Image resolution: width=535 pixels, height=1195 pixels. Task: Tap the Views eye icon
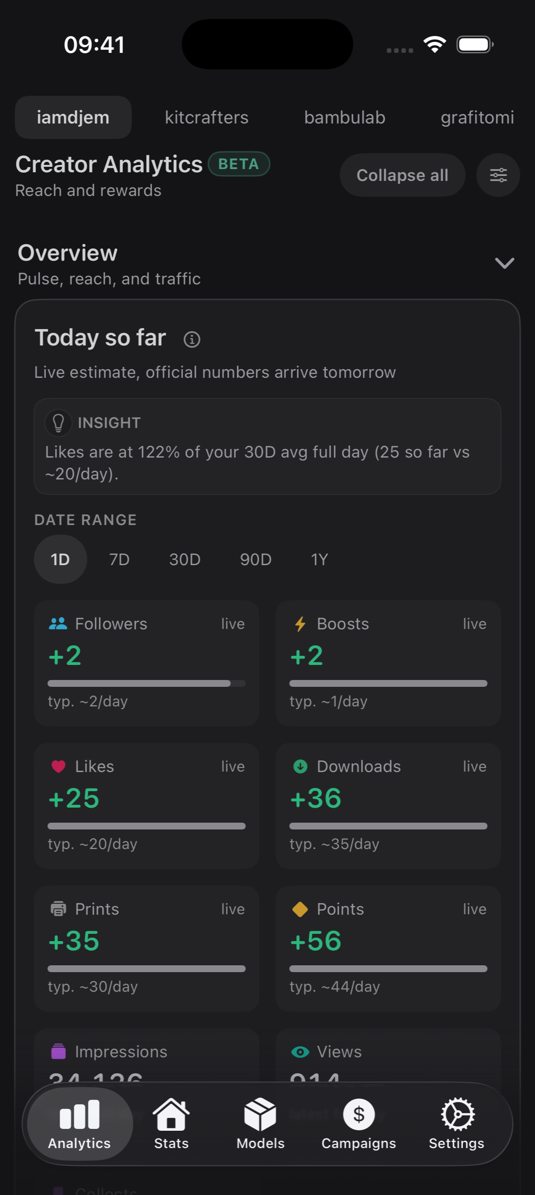(x=300, y=1051)
